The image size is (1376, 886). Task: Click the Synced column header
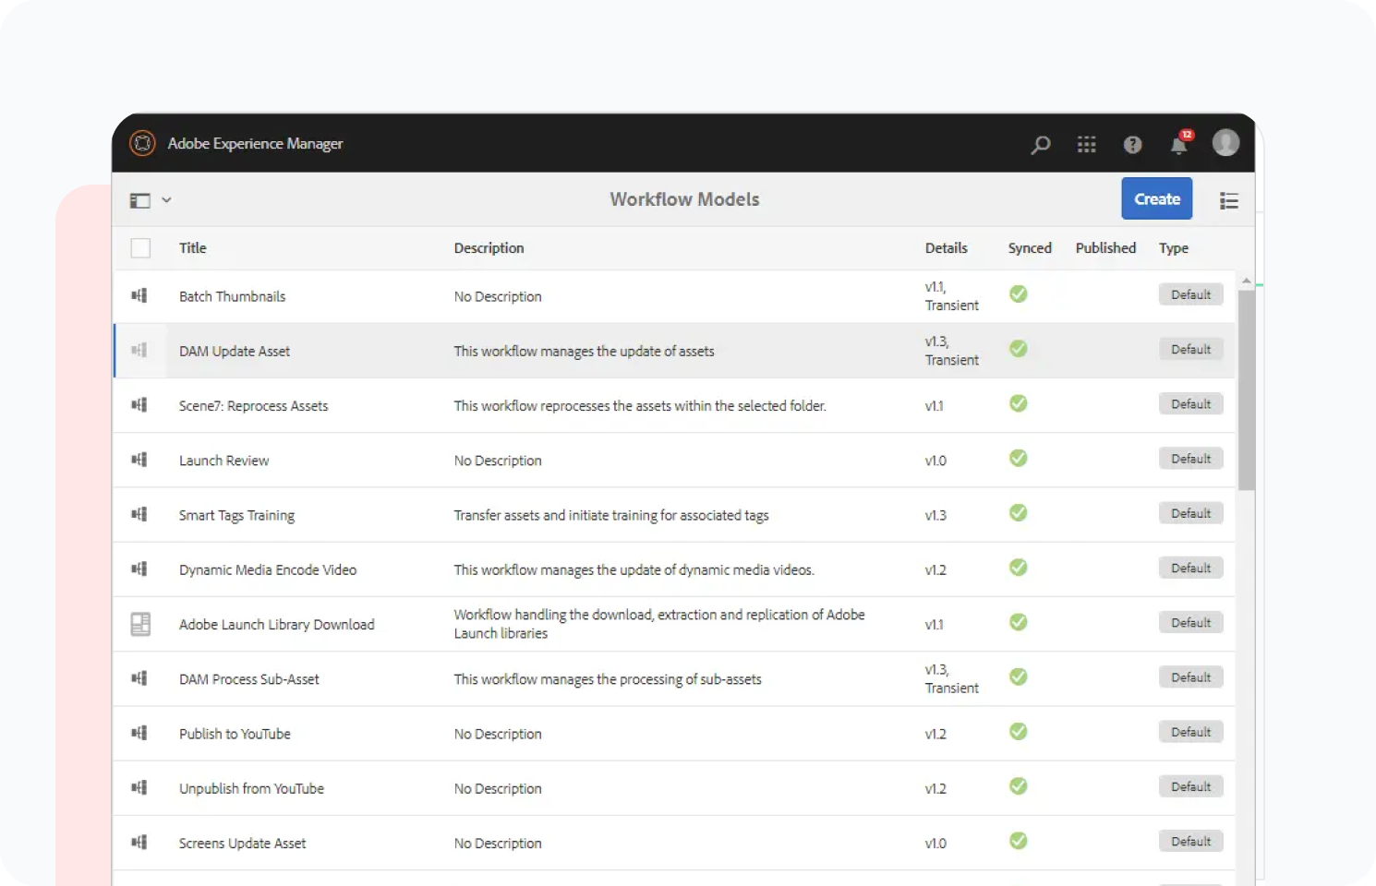click(x=1030, y=247)
